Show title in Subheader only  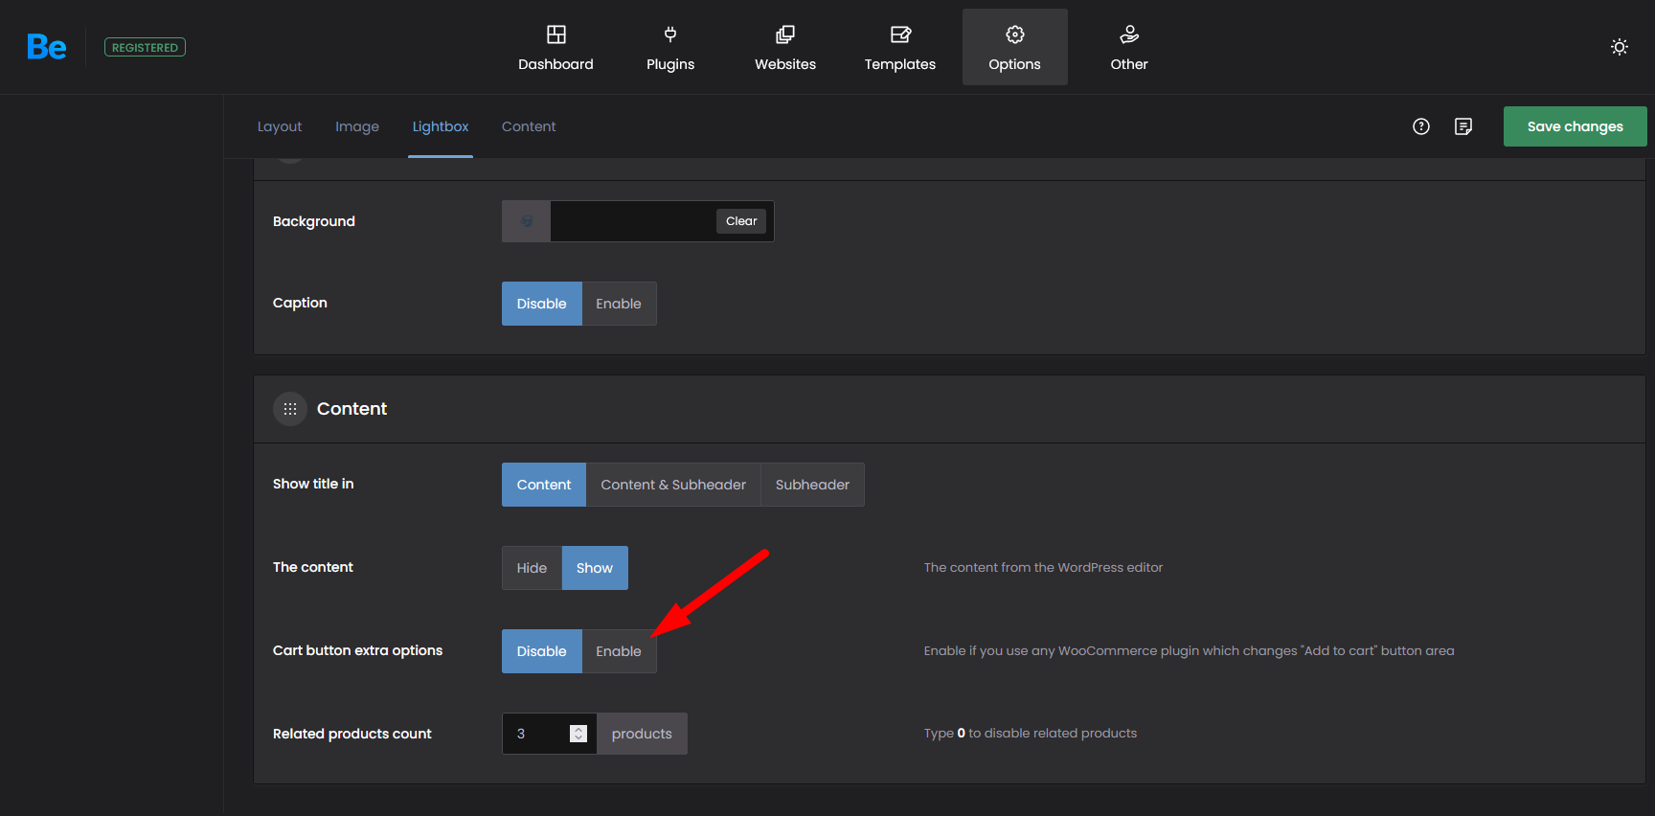point(812,485)
